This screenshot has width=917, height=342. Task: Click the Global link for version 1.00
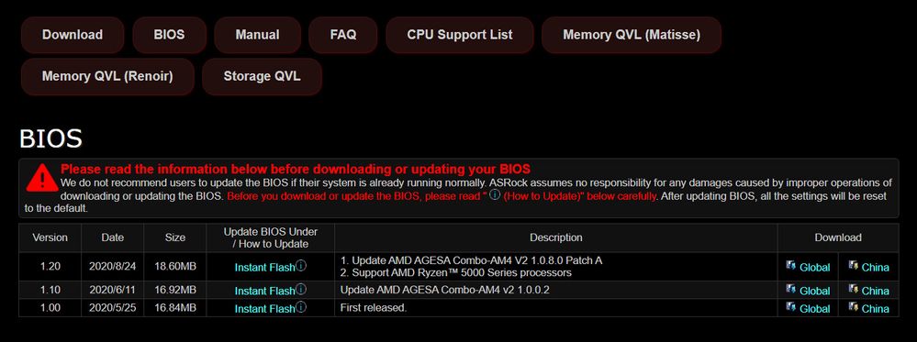pyautogui.click(x=815, y=309)
